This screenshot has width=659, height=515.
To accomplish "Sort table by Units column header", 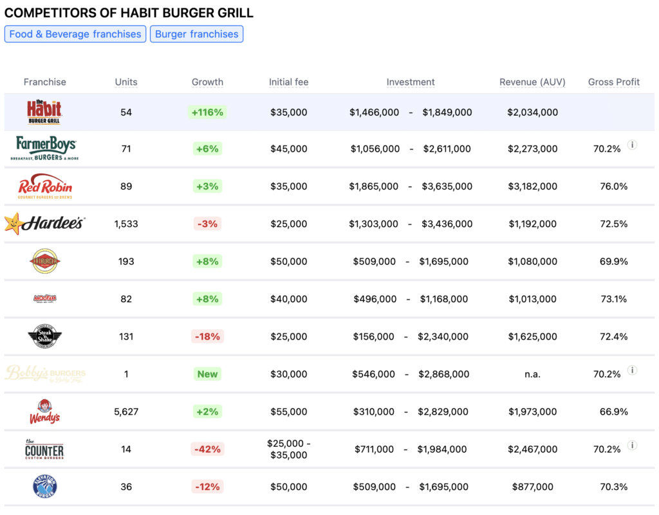I will [126, 82].
